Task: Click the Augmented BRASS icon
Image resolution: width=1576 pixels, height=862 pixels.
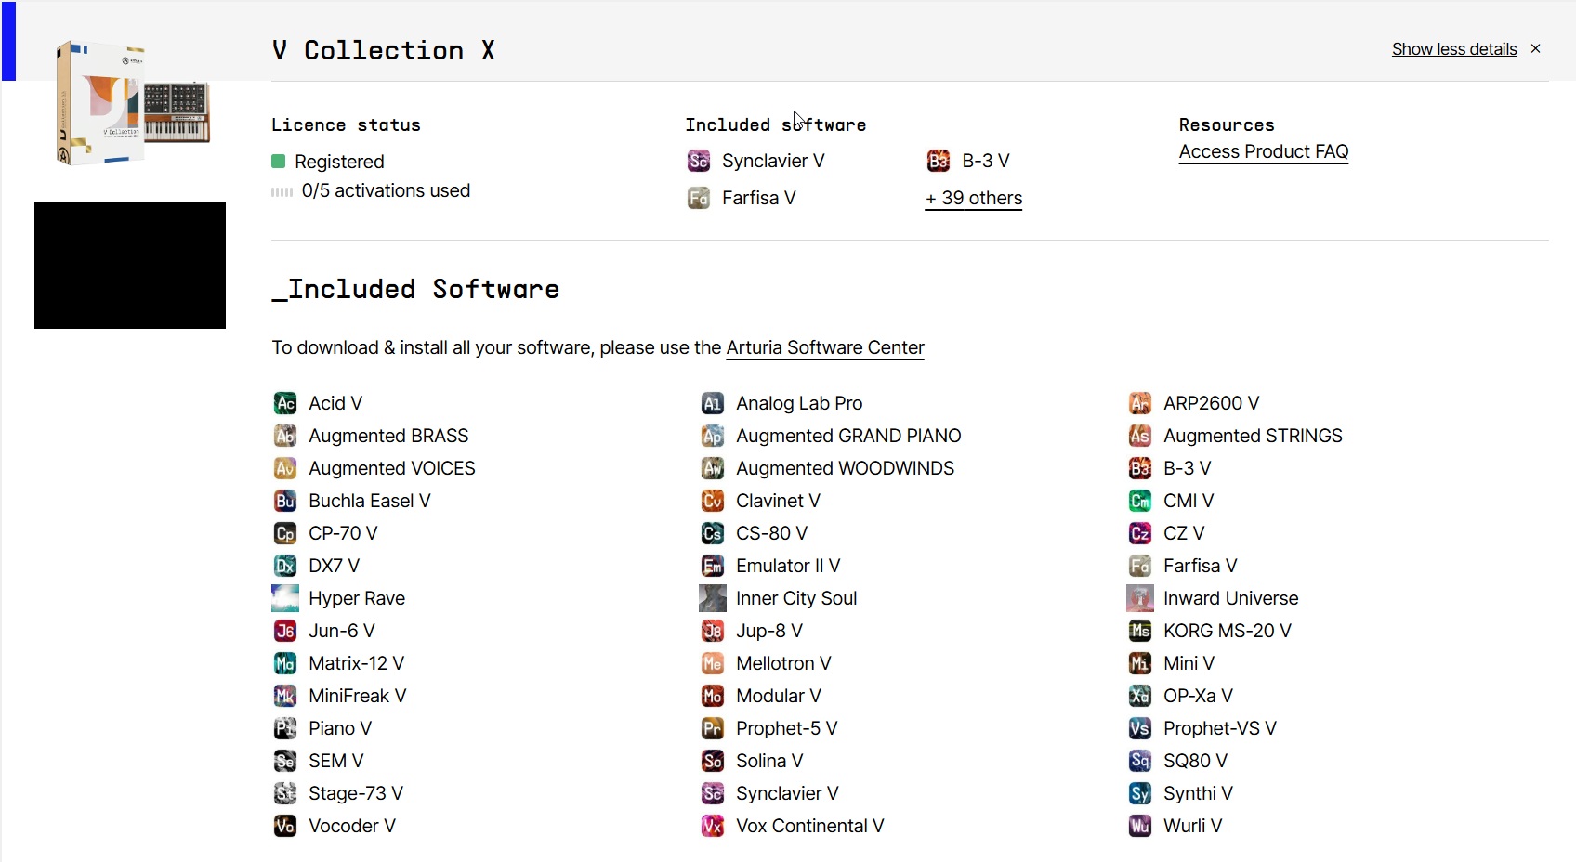Action: tap(285, 436)
